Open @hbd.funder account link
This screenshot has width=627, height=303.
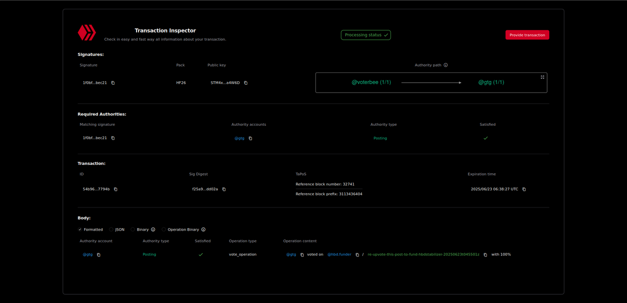339,255
